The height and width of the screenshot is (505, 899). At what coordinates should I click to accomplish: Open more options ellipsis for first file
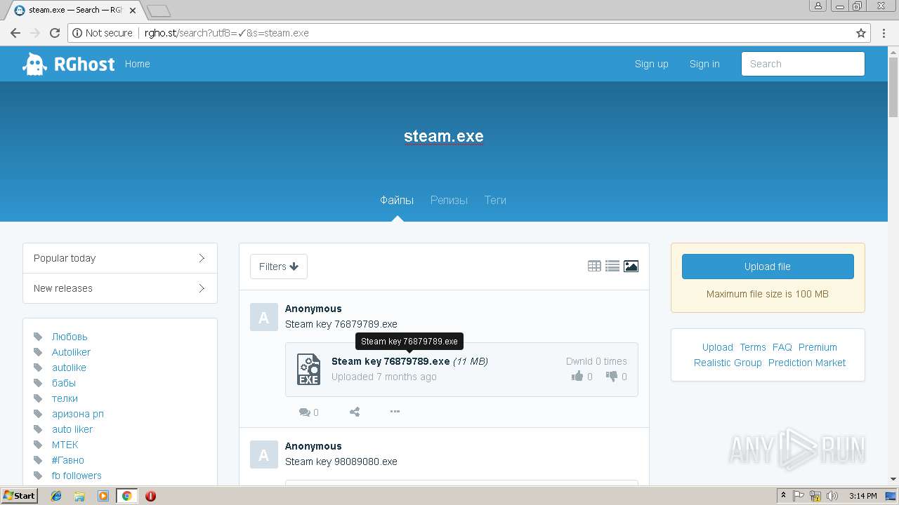click(395, 412)
